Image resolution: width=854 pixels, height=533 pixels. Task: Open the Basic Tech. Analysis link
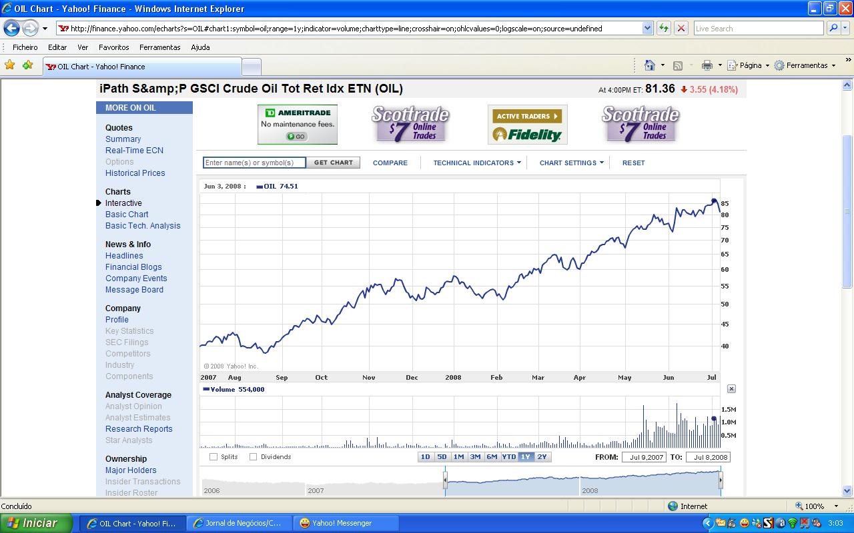tap(143, 226)
